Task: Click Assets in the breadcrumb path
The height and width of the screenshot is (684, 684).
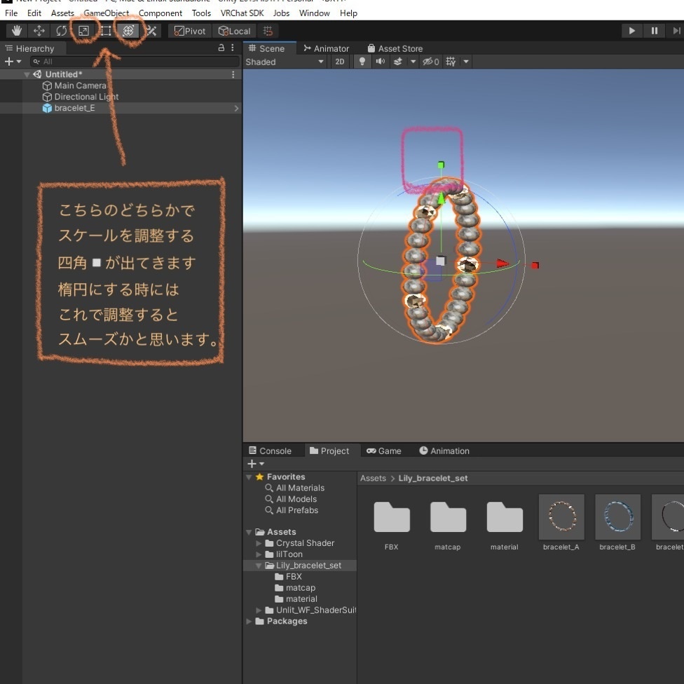Action: pos(373,479)
